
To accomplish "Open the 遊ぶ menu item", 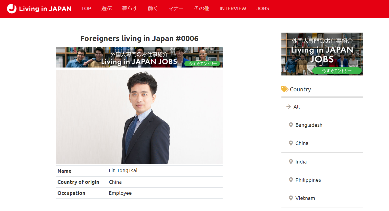I will coord(107,8).
